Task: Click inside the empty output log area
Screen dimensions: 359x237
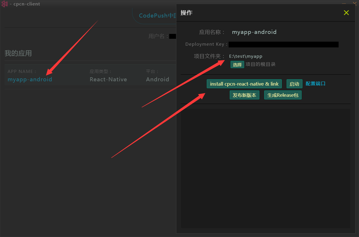Action: (265, 168)
